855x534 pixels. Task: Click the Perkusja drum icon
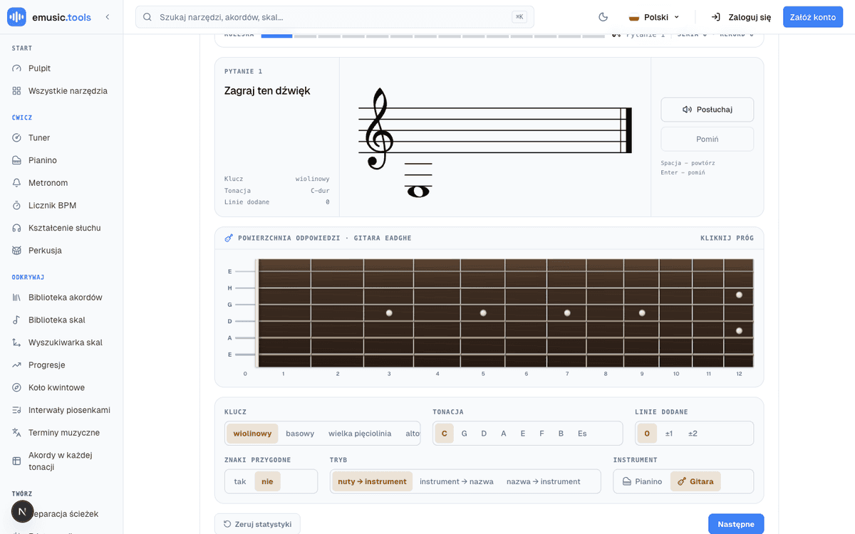pos(17,251)
